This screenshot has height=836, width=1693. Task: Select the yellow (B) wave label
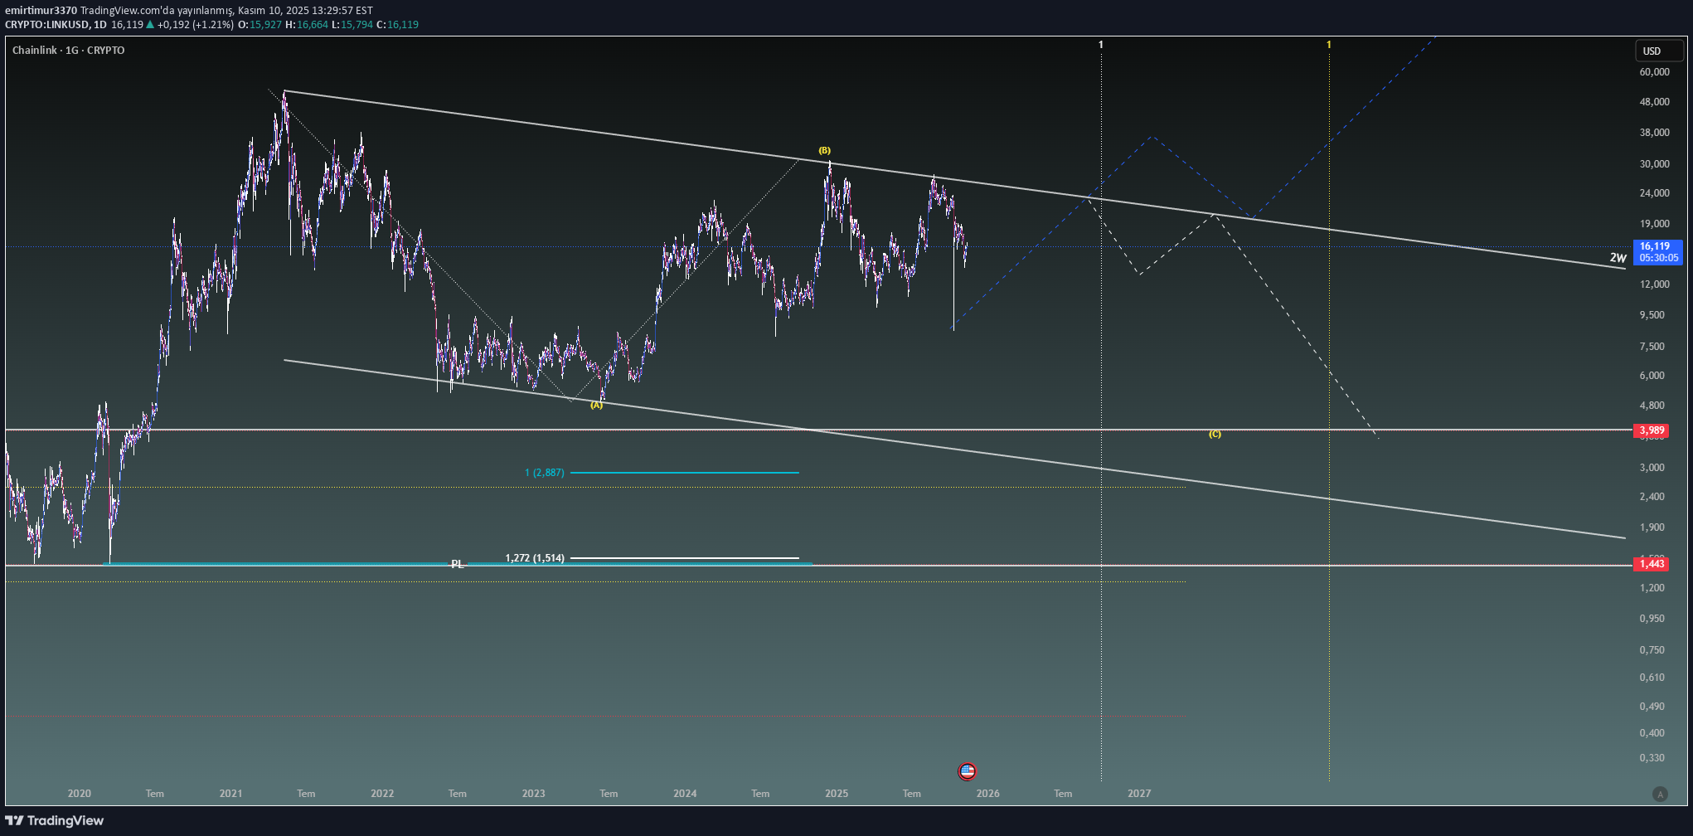pyautogui.click(x=824, y=151)
